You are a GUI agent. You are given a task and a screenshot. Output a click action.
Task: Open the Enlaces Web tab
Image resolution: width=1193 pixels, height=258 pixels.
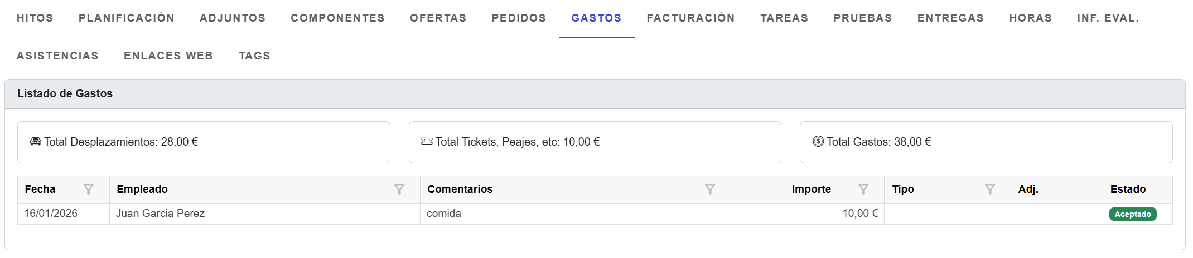coord(168,56)
